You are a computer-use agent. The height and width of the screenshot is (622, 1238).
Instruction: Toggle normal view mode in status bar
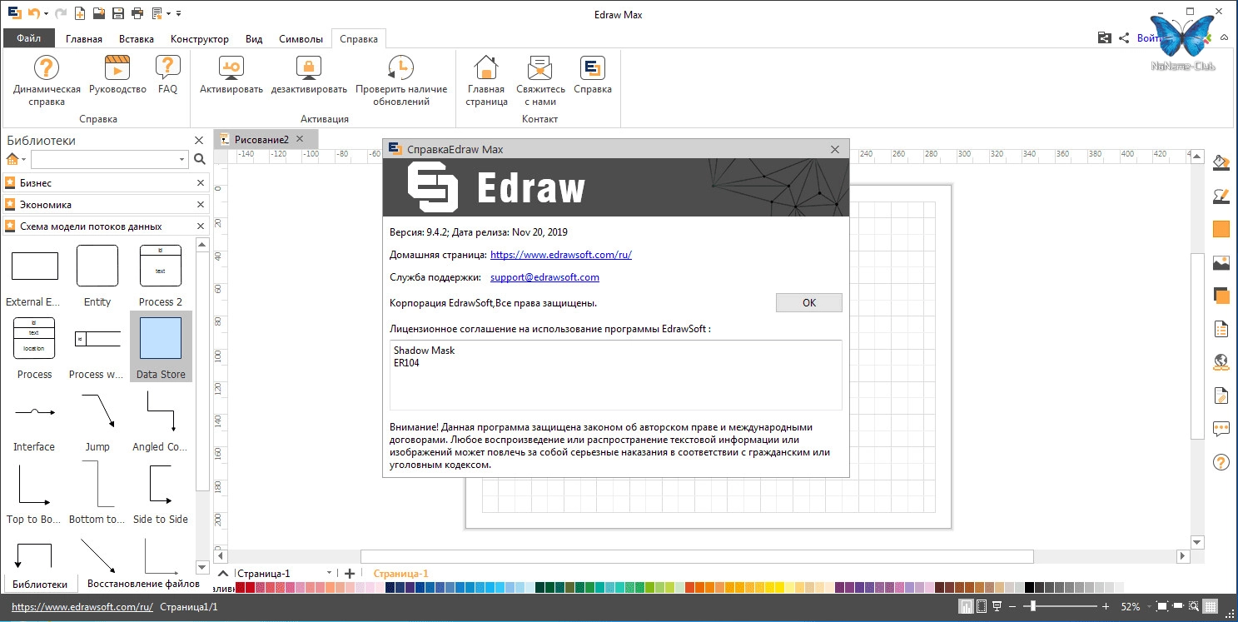click(967, 607)
